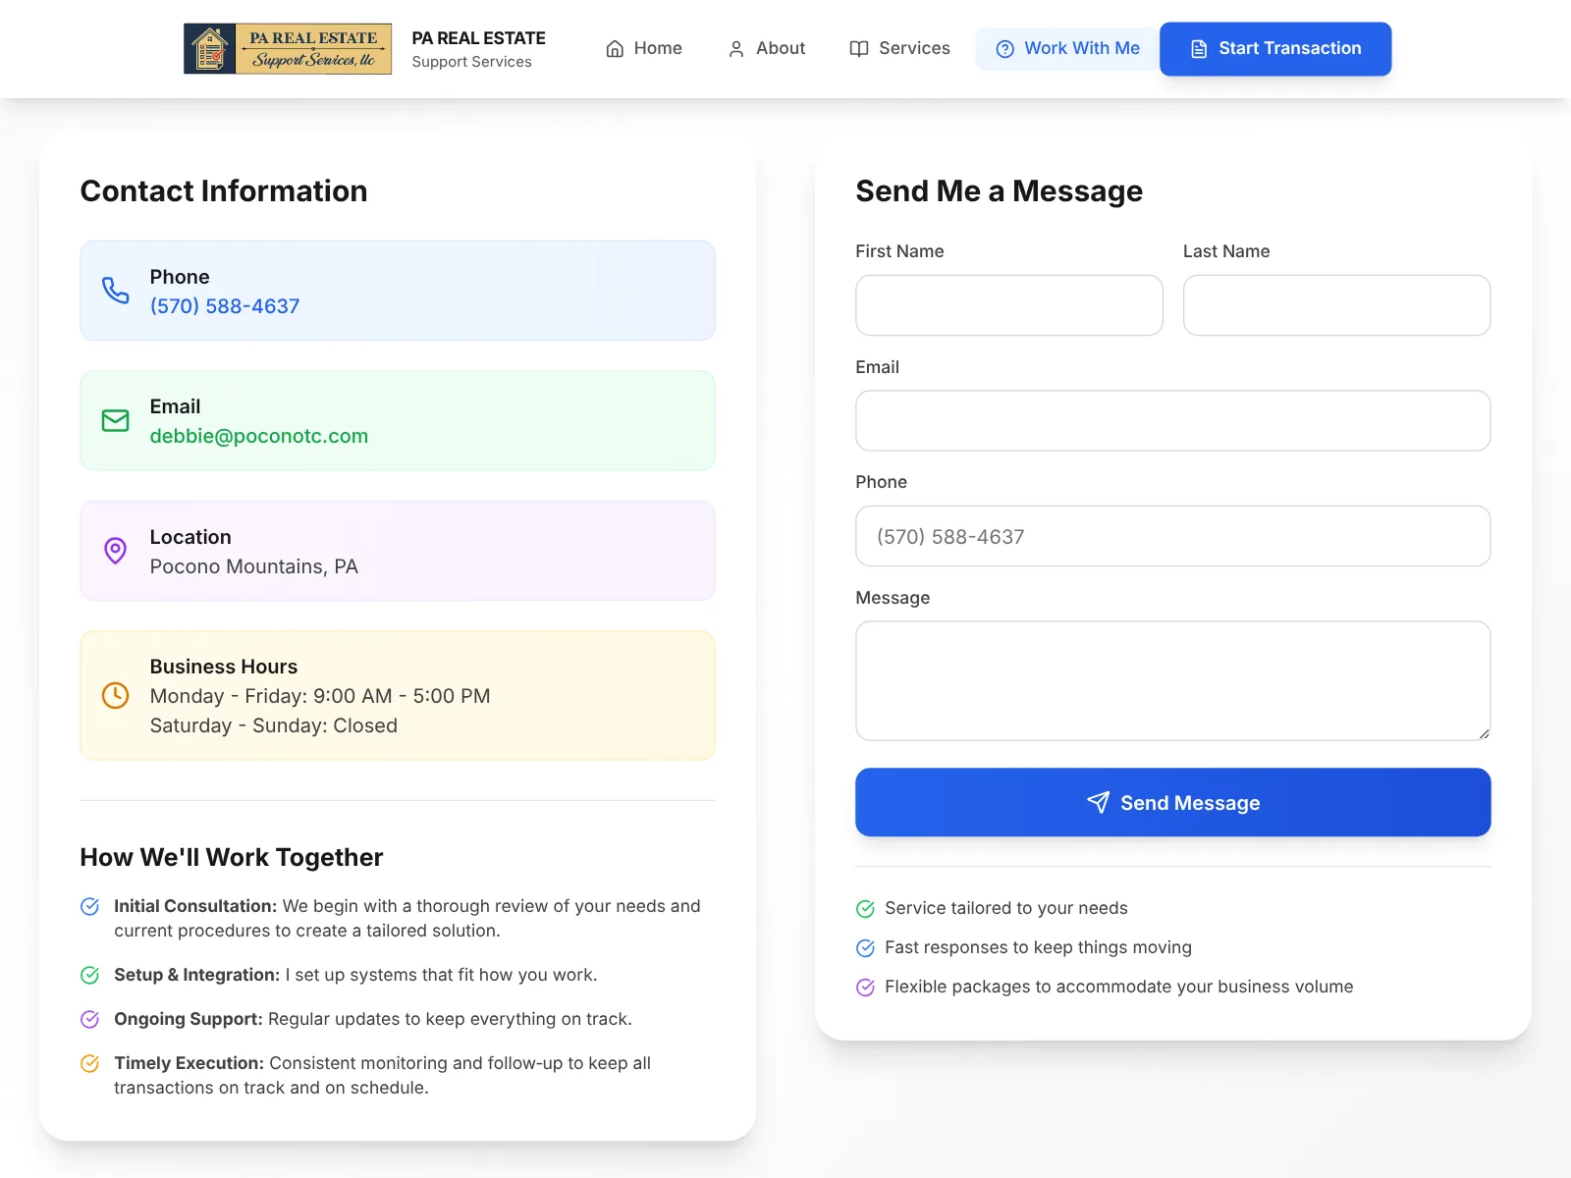Screen dimensions: 1571x1178
Task: Click the check icon beside Fast responses
Action: pos(865,947)
